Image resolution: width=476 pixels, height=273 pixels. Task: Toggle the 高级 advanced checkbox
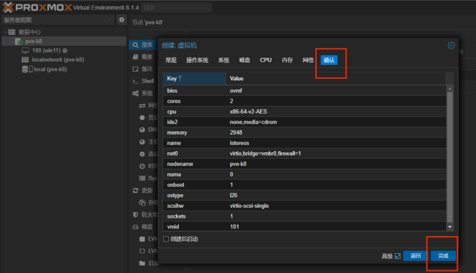pyautogui.click(x=398, y=256)
